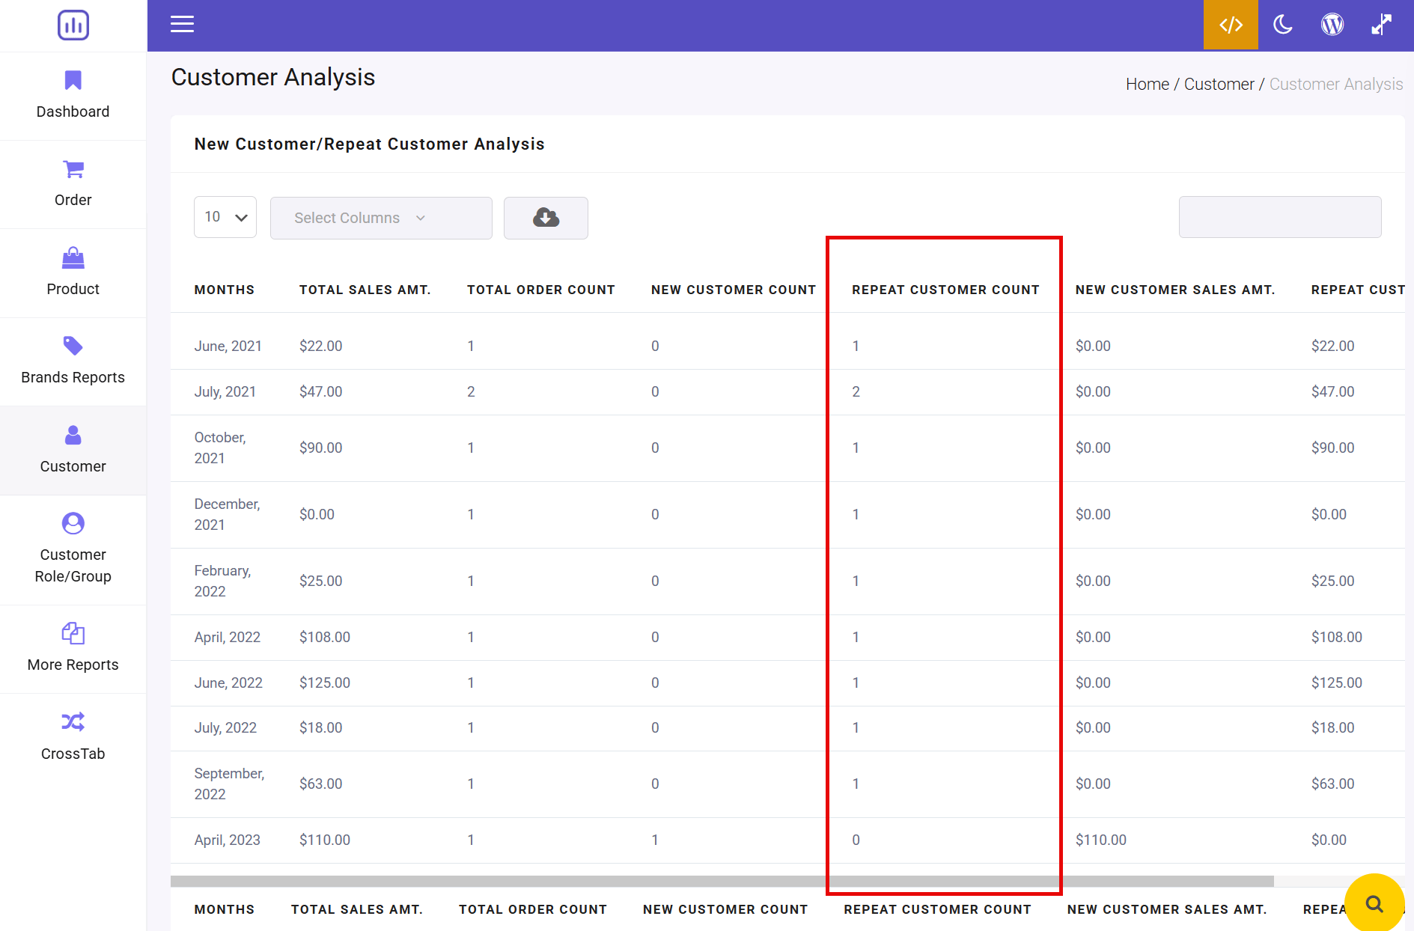This screenshot has width=1414, height=931.
Task: Expand the Select Columns dropdown
Action: coord(380,218)
